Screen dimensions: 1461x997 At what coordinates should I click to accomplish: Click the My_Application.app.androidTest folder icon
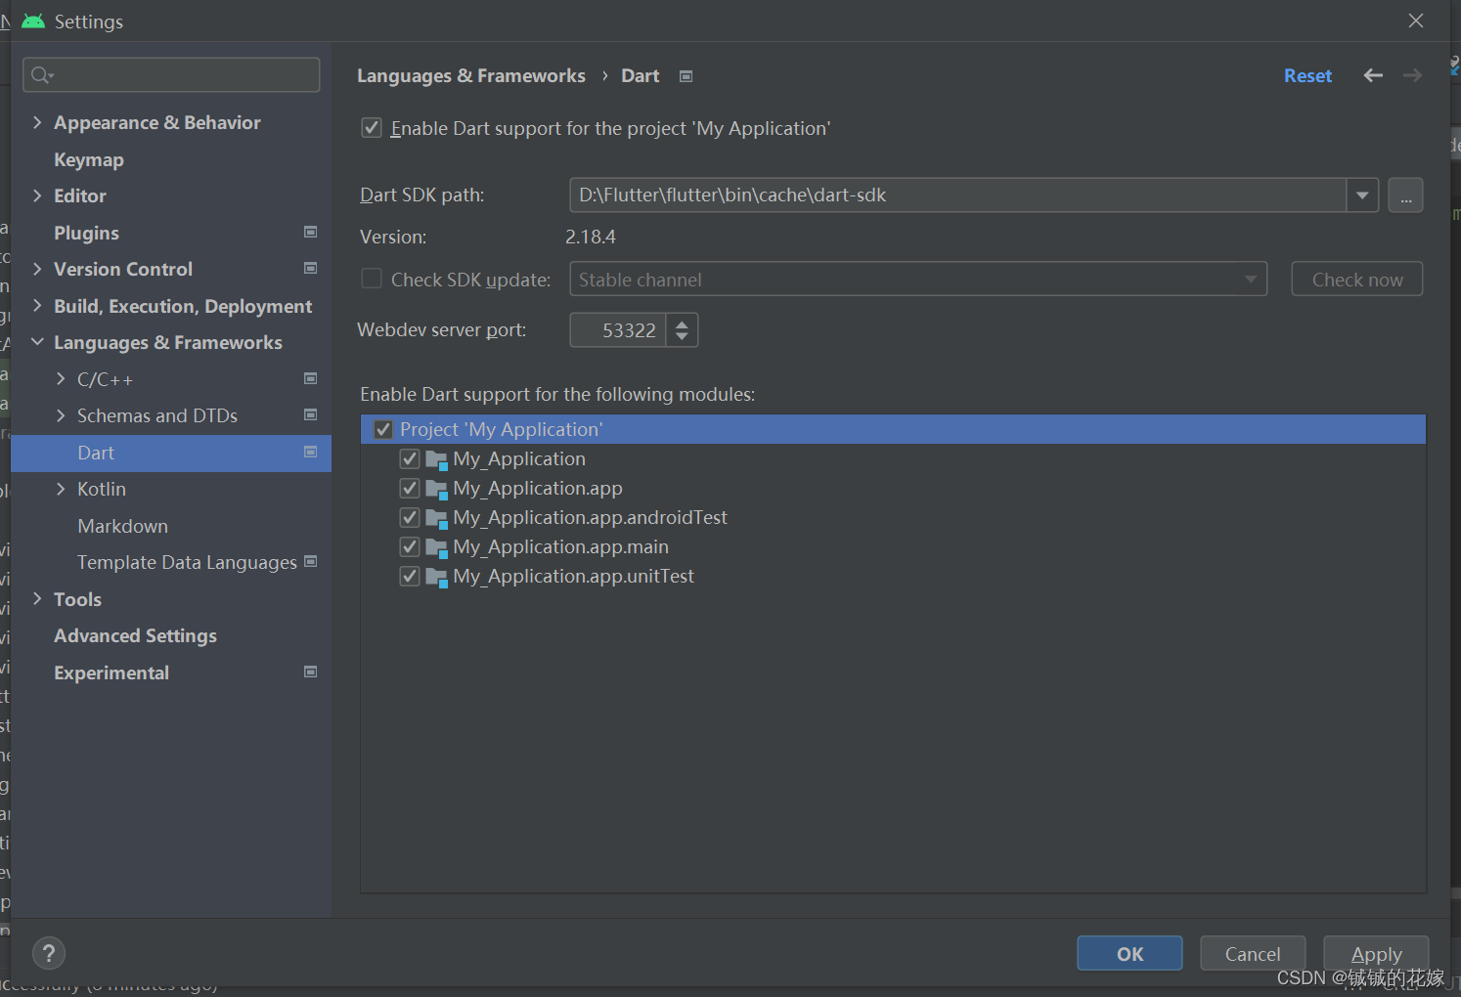(x=437, y=518)
